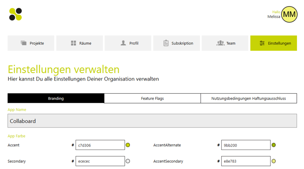The height and width of the screenshot is (169, 304).
Task: Open the Projekte navigation tab
Action: coord(31,43)
